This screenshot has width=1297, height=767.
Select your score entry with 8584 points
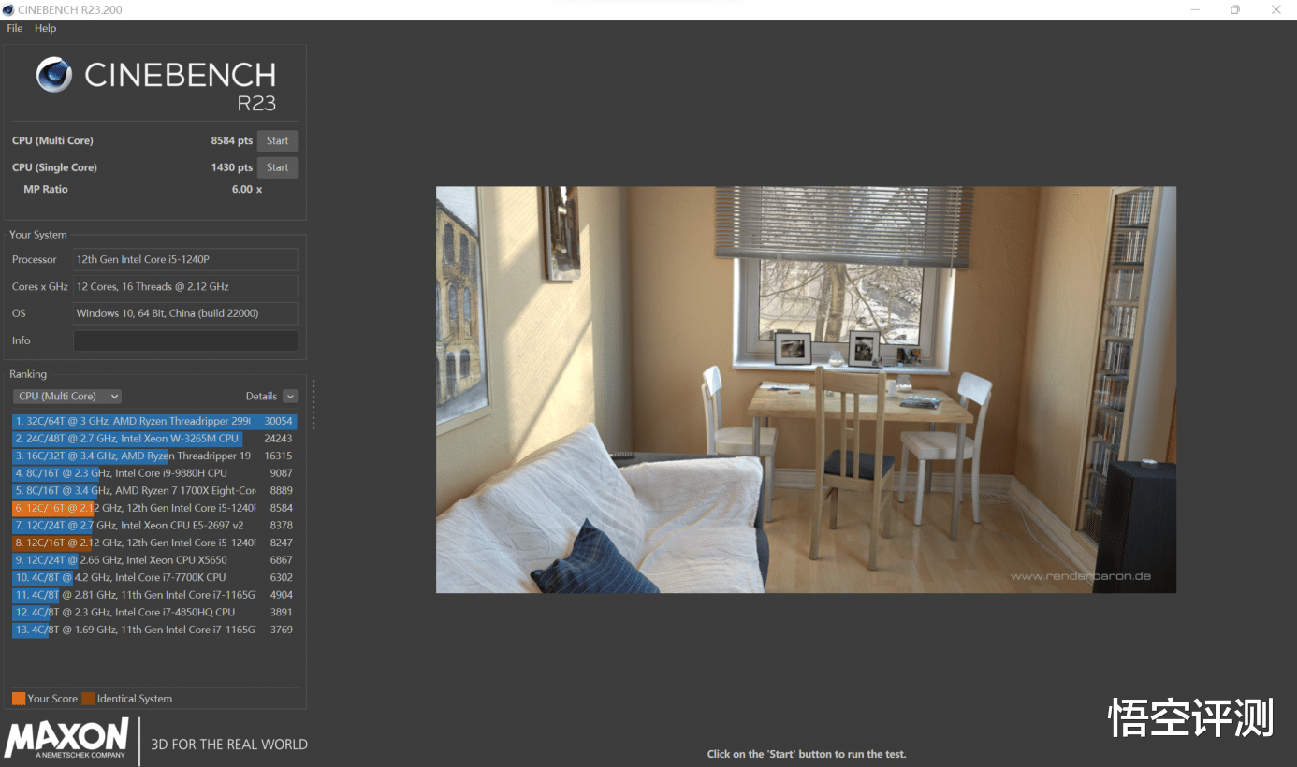(x=154, y=508)
